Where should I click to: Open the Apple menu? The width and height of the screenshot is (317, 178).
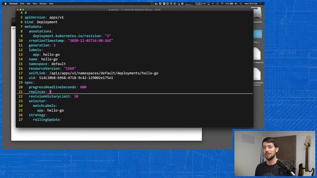click(x=5, y=3)
